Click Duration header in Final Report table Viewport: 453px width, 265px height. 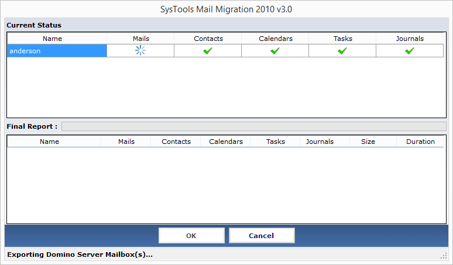pos(420,142)
